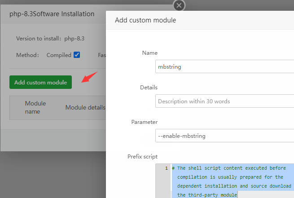
Task: Click the php-8.3 Software Installation title bar
Action: pyautogui.click(x=52, y=14)
